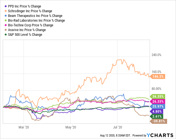The width and height of the screenshot is (176, 139).
Task: Click the 240.0% y-axis label
Action: point(156,55)
